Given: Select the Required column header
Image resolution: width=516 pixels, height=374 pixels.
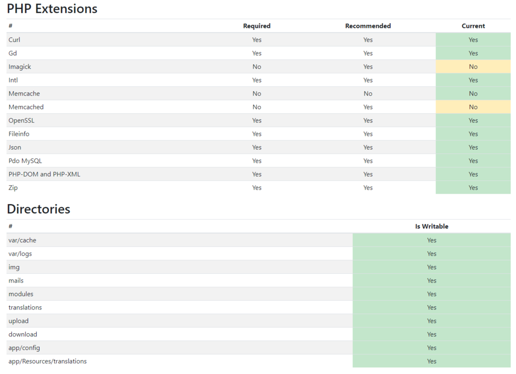Looking at the screenshot, I should pyautogui.click(x=257, y=26).
